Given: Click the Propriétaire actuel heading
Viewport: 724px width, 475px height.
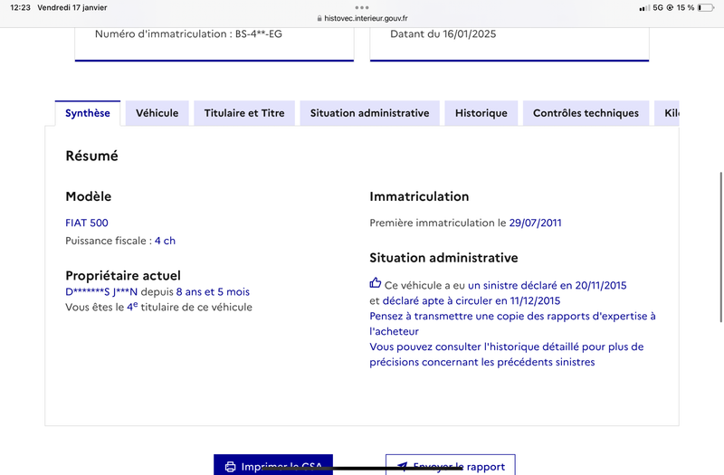Looking at the screenshot, I should coord(123,276).
